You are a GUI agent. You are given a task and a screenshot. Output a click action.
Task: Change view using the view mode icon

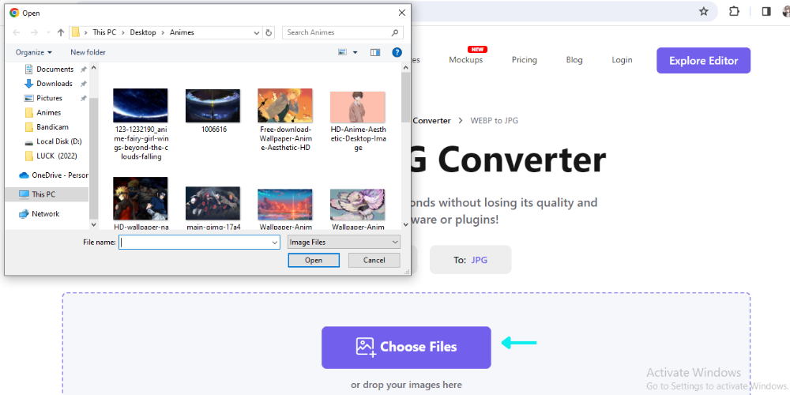[343, 52]
